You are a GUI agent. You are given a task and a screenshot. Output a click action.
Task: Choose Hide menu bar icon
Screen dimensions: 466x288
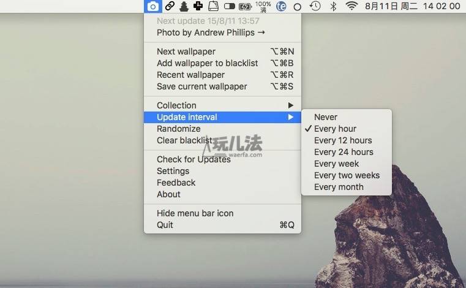click(223, 213)
